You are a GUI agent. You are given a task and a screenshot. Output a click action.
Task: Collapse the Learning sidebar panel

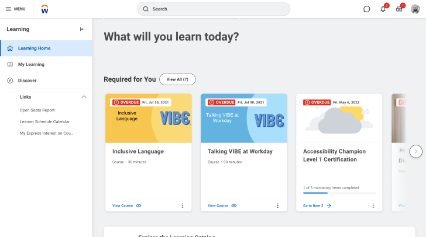click(x=82, y=29)
